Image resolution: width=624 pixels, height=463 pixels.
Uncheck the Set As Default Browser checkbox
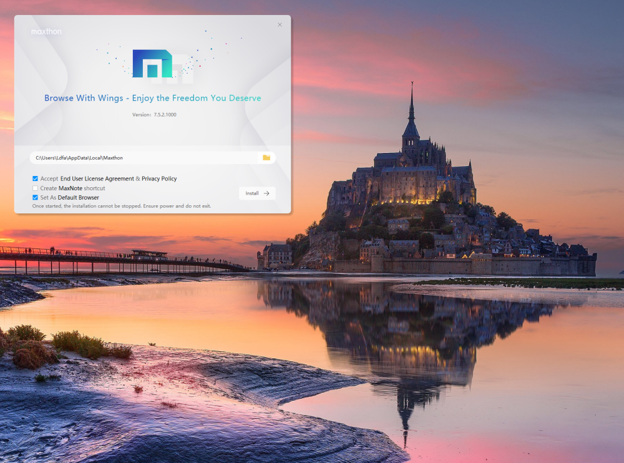(36, 197)
